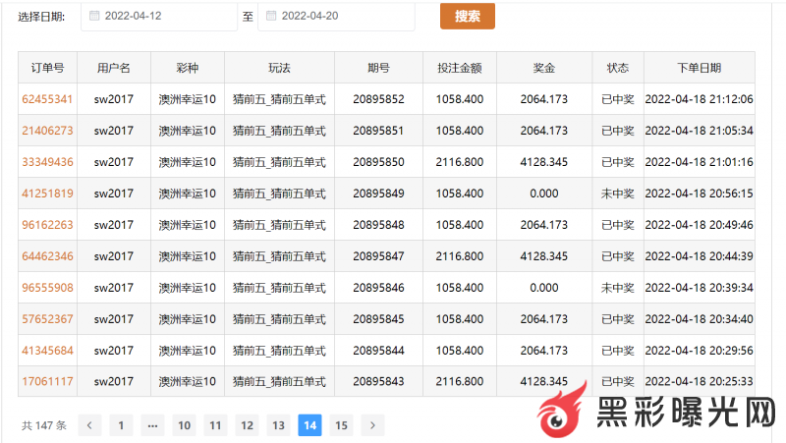Open order number 21406273

click(47, 131)
